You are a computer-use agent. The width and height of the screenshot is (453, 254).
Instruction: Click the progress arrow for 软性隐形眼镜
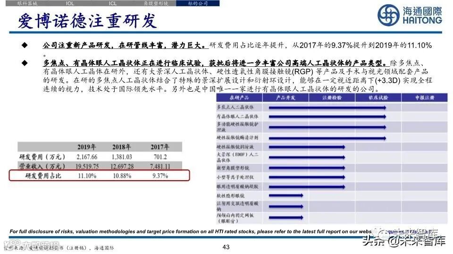286,196
